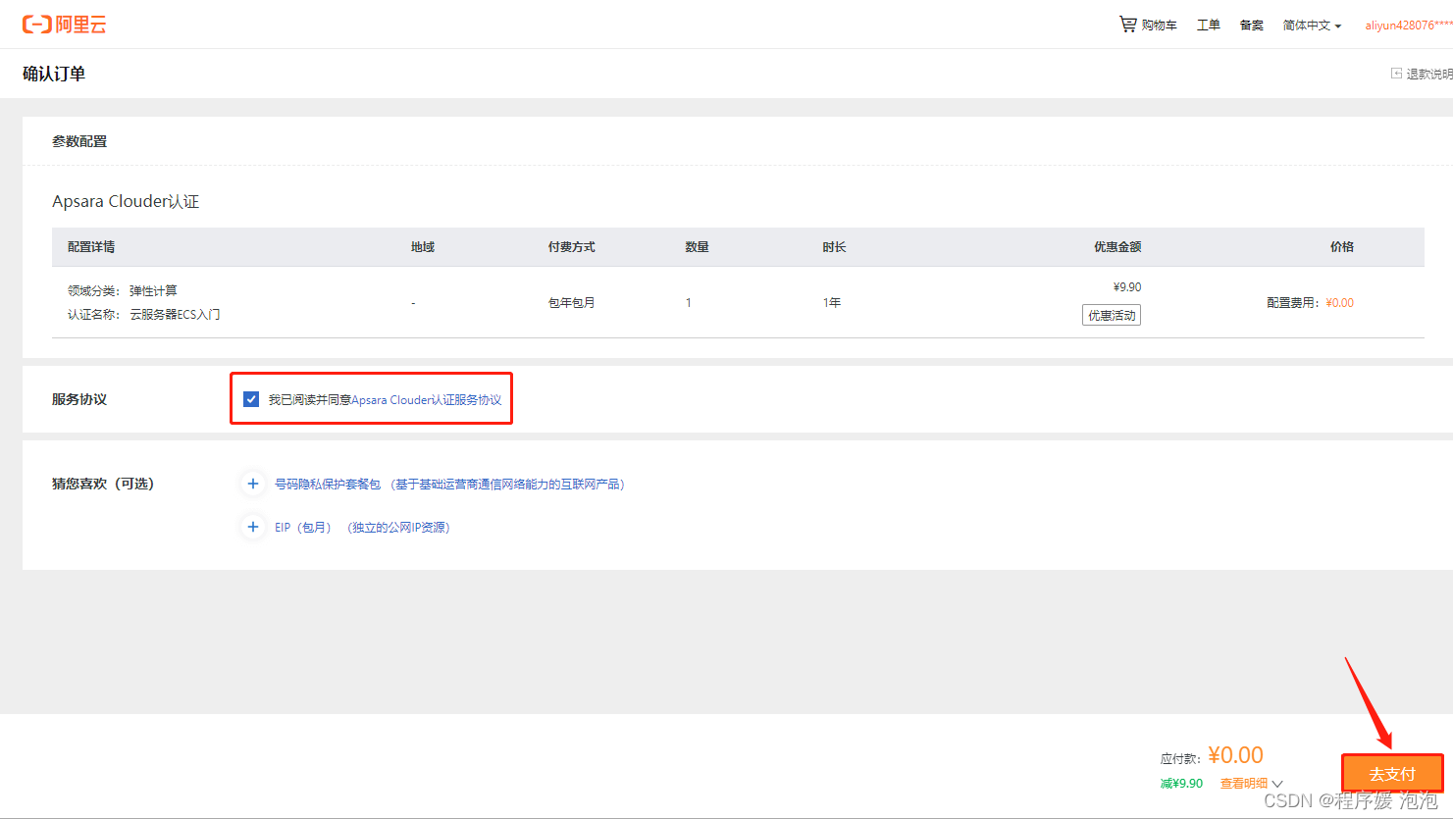1453x819 pixels.
Task: Click the 优惠活动 discount button
Action: pyautogui.click(x=1112, y=315)
